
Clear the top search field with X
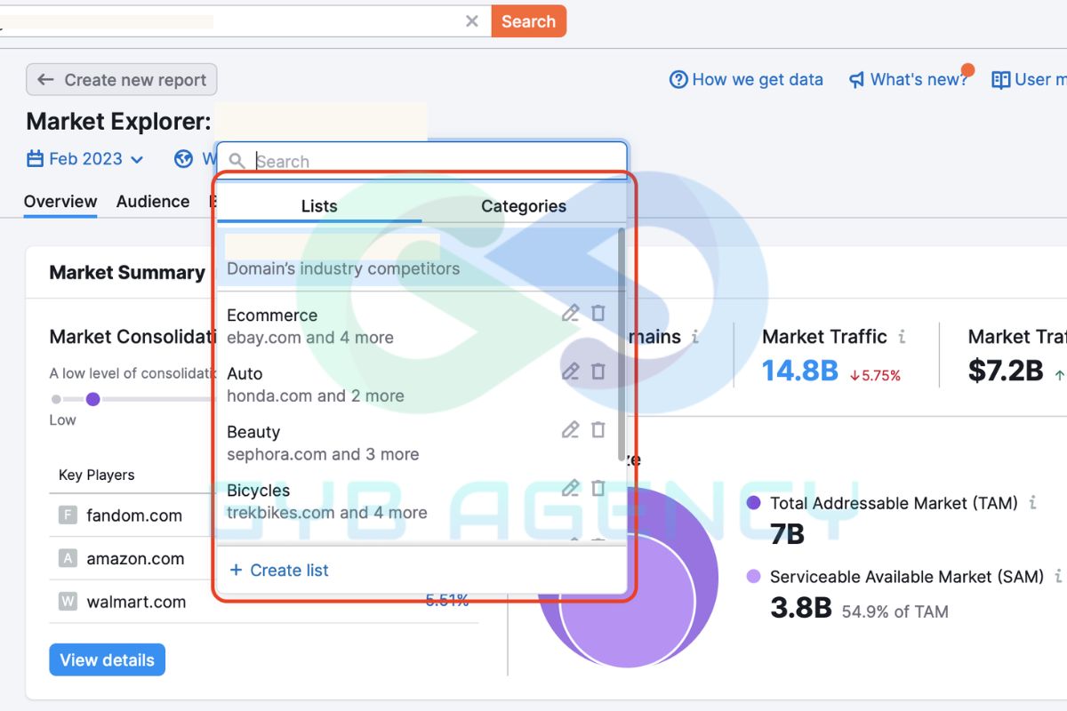pyautogui.click(x=472, y=21)
